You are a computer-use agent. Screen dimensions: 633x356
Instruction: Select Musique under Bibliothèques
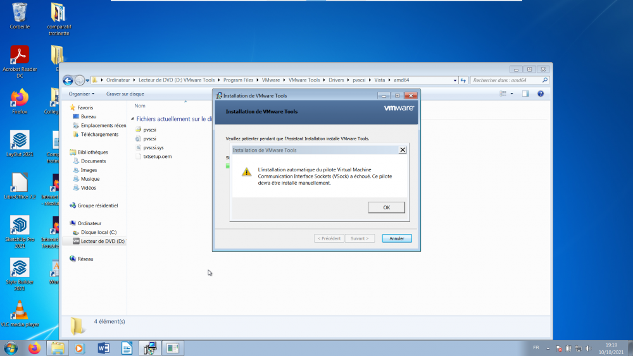(x=86, y=178)
